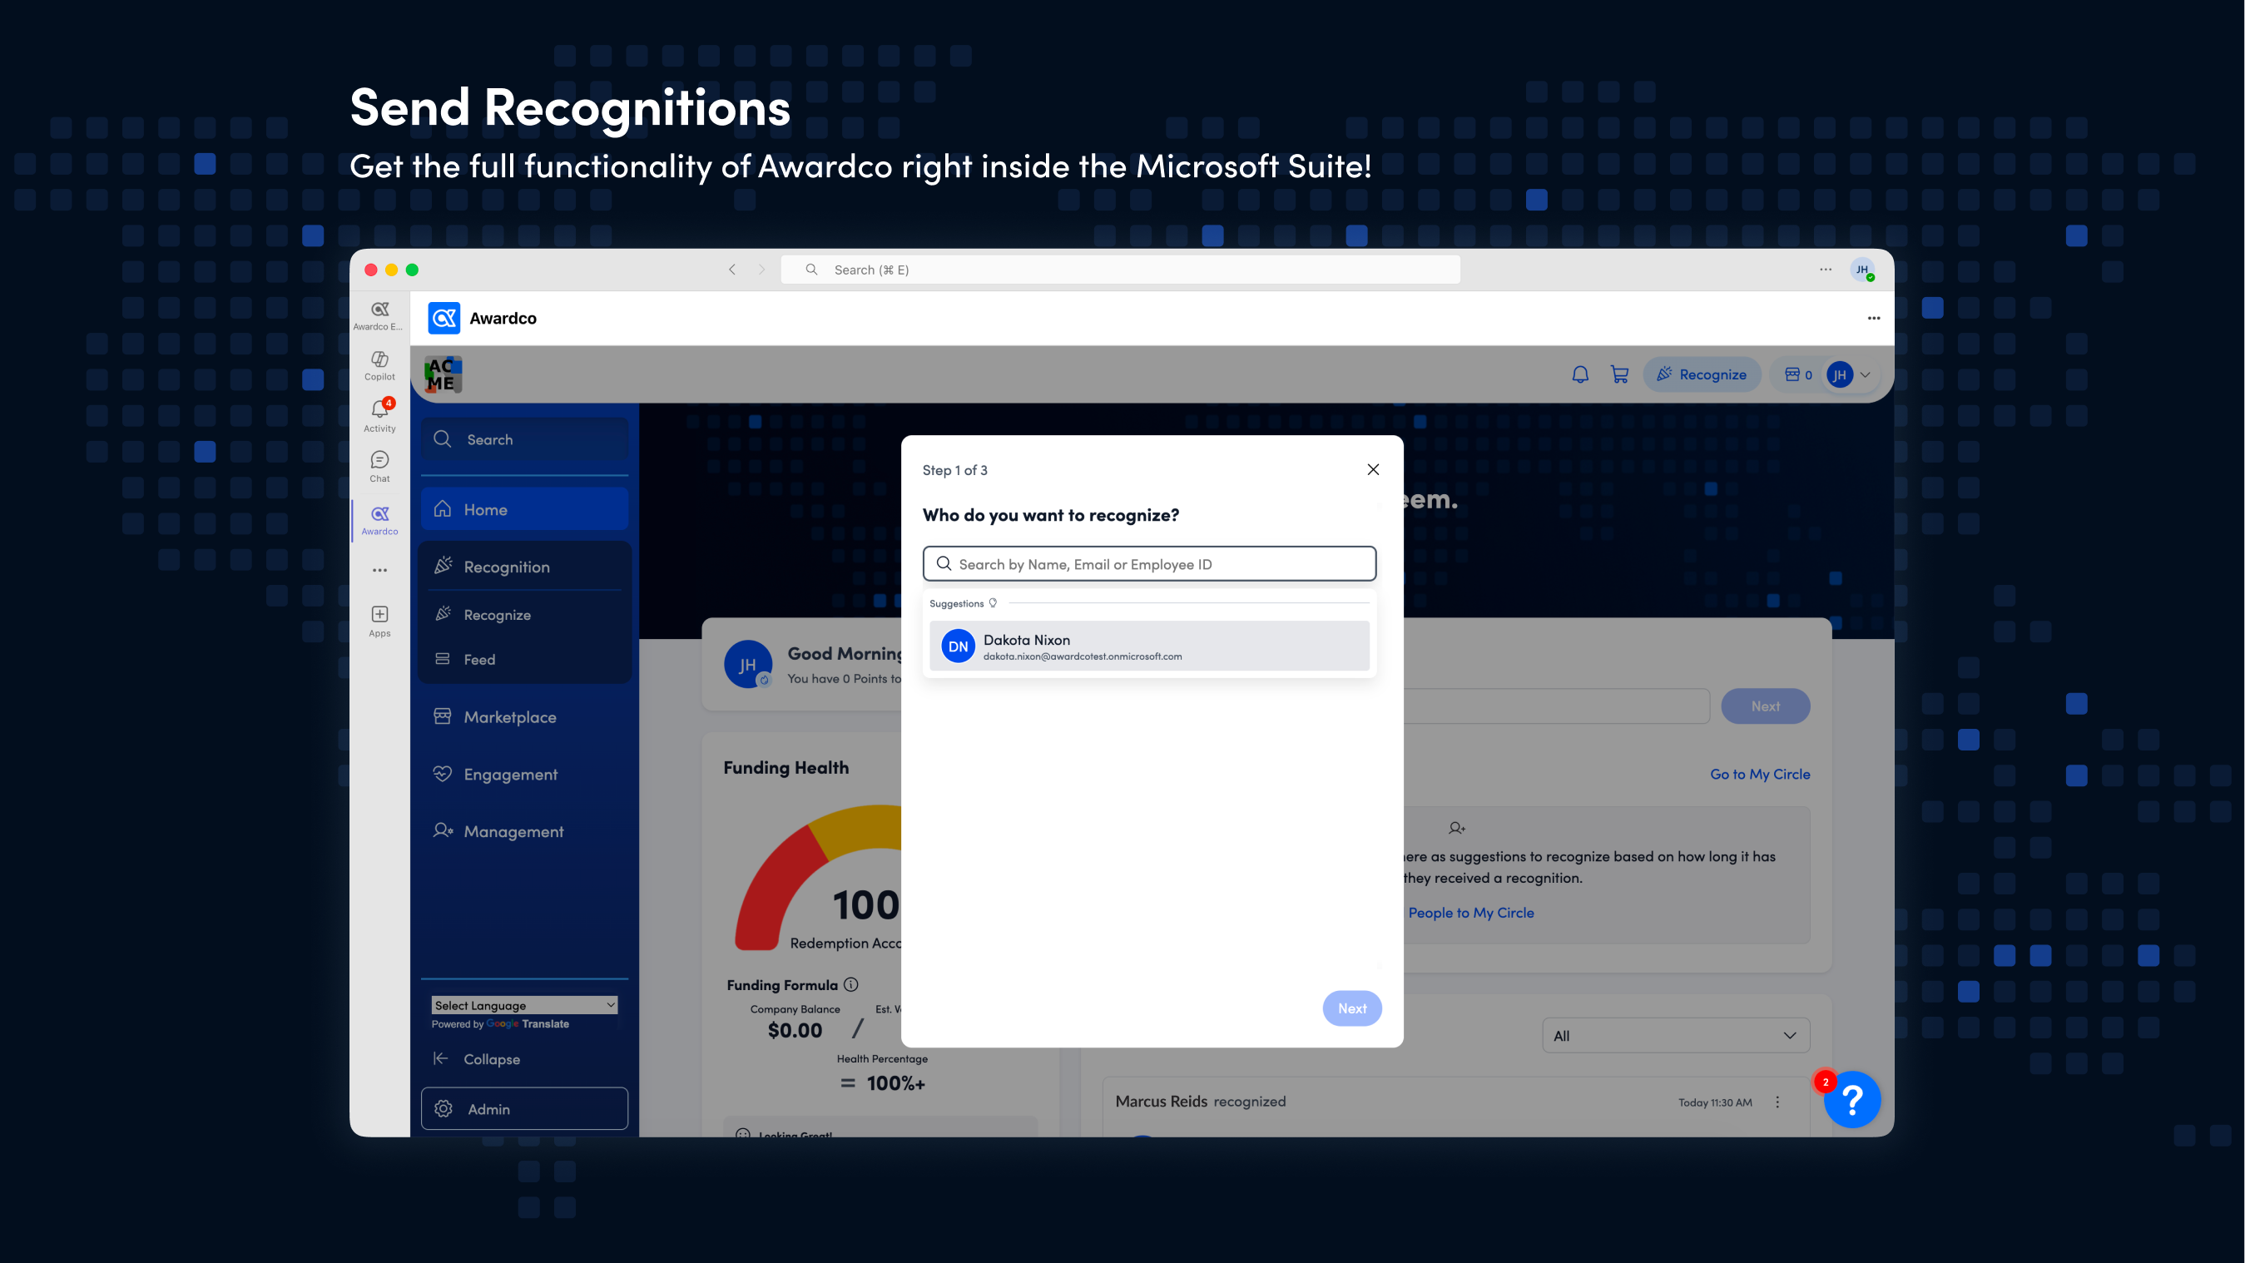Open the notifications bell icon
The height and width of the screenshot is (1263, 2245).
click(1580, 374)
